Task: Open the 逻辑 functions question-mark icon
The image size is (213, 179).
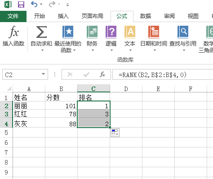Action: 111,32
